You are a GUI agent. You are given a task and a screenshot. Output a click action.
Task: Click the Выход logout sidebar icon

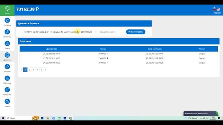click(x=7, y=101)
